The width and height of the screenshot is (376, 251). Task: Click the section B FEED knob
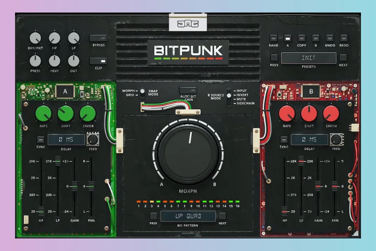coord(336,140)
